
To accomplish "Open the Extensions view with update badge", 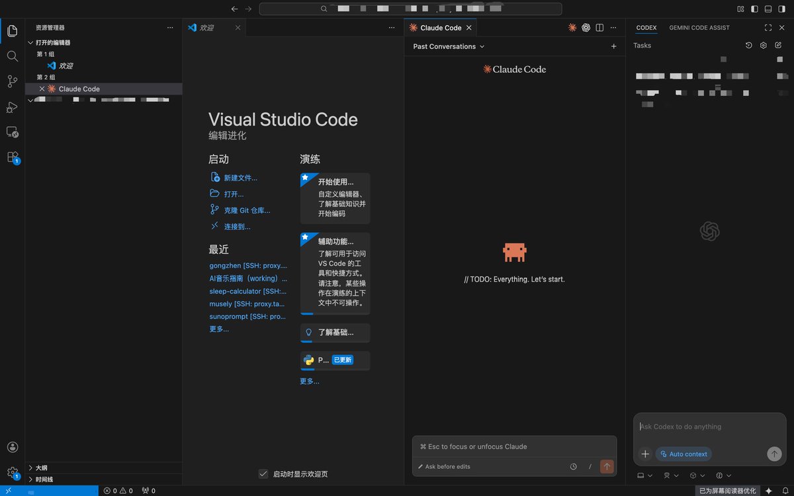I will click(x=12, y=157).
